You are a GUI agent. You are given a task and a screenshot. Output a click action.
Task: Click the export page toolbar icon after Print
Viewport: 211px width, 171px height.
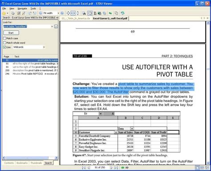click(x=19, y=13)
